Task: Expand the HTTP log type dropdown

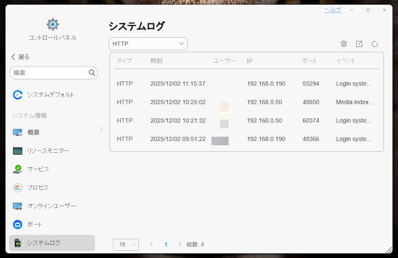Action: pyautogui.click(x=148, y=44)
